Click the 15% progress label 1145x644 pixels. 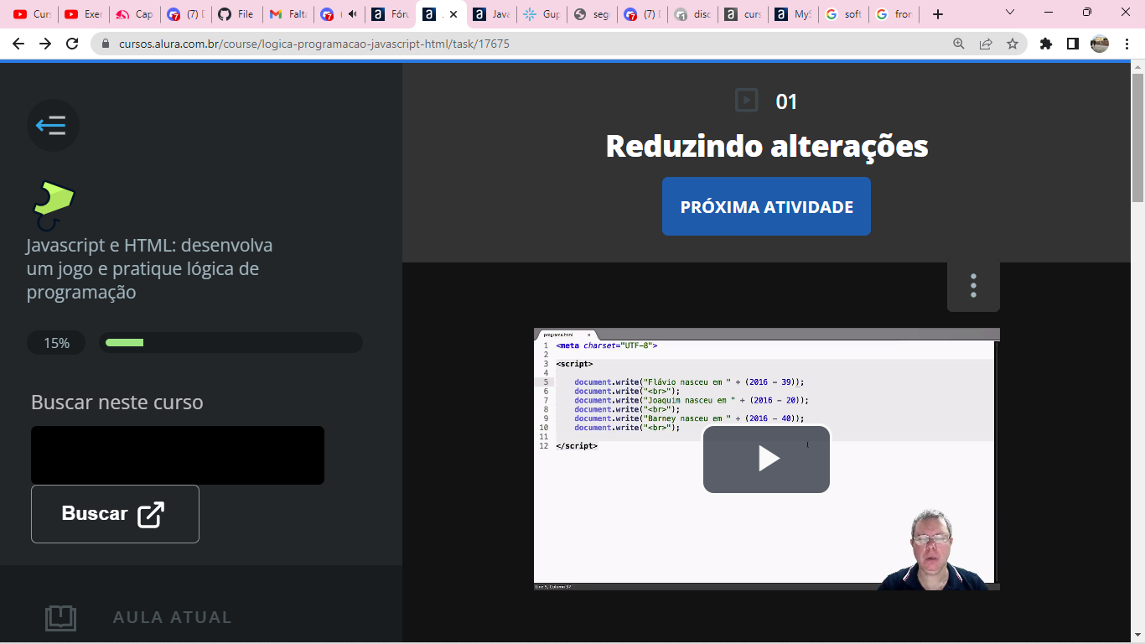[56, 342]
